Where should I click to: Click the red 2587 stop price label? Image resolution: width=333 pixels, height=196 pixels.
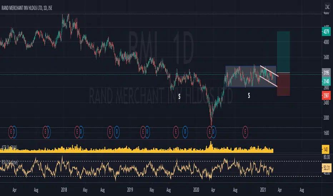coord(326,96)
